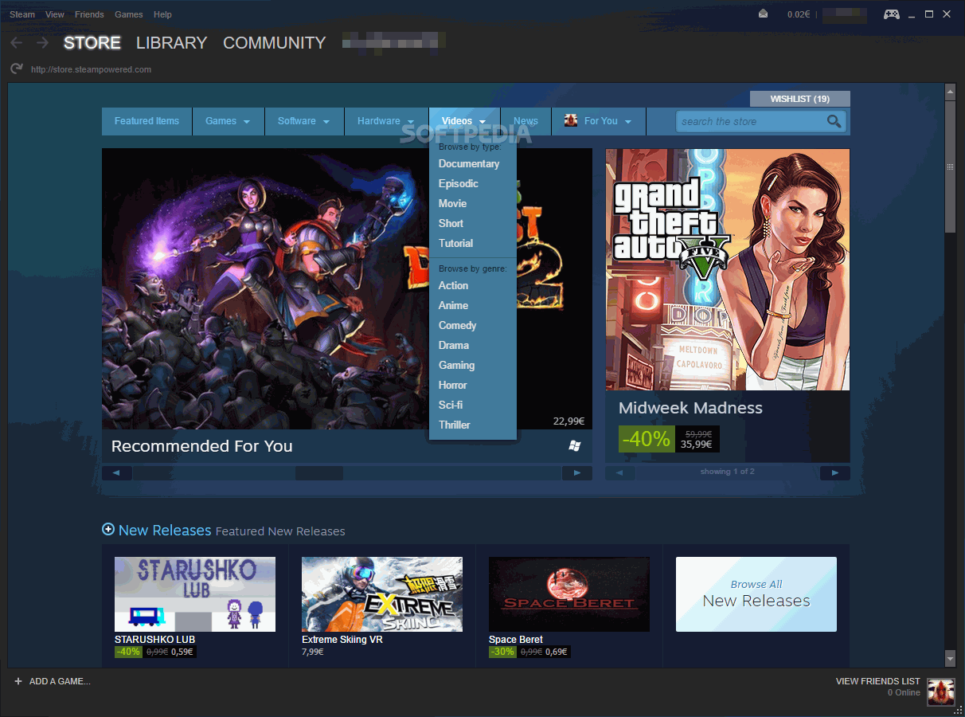Click the store URL address text
Screen dimensions: 965x717
91,69
